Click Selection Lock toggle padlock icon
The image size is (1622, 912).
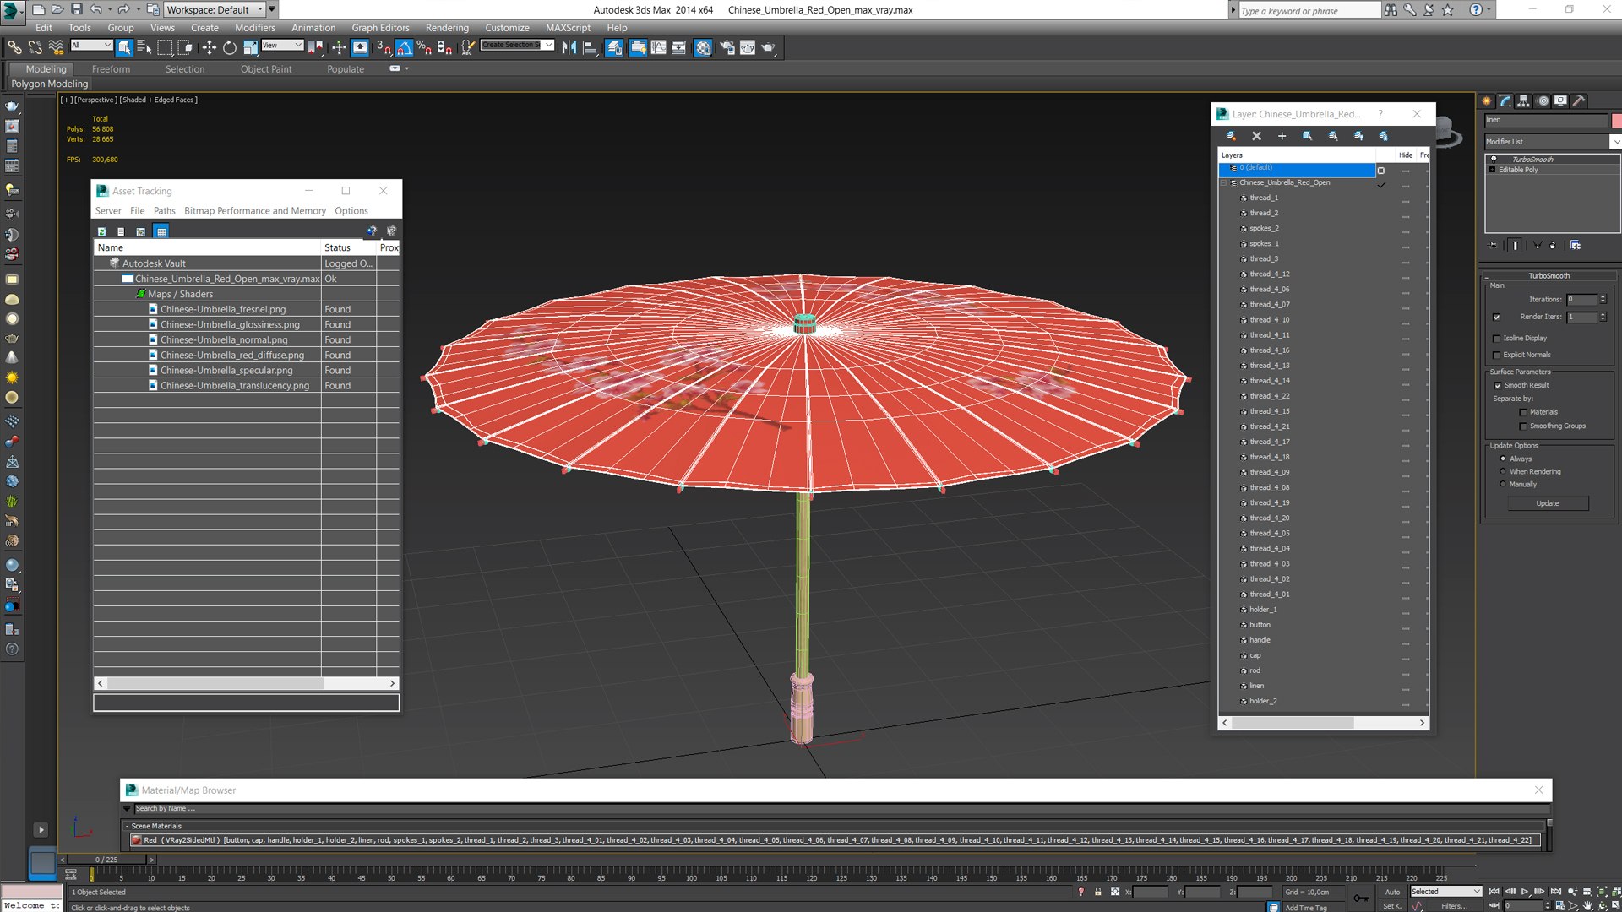[1098, 892]
